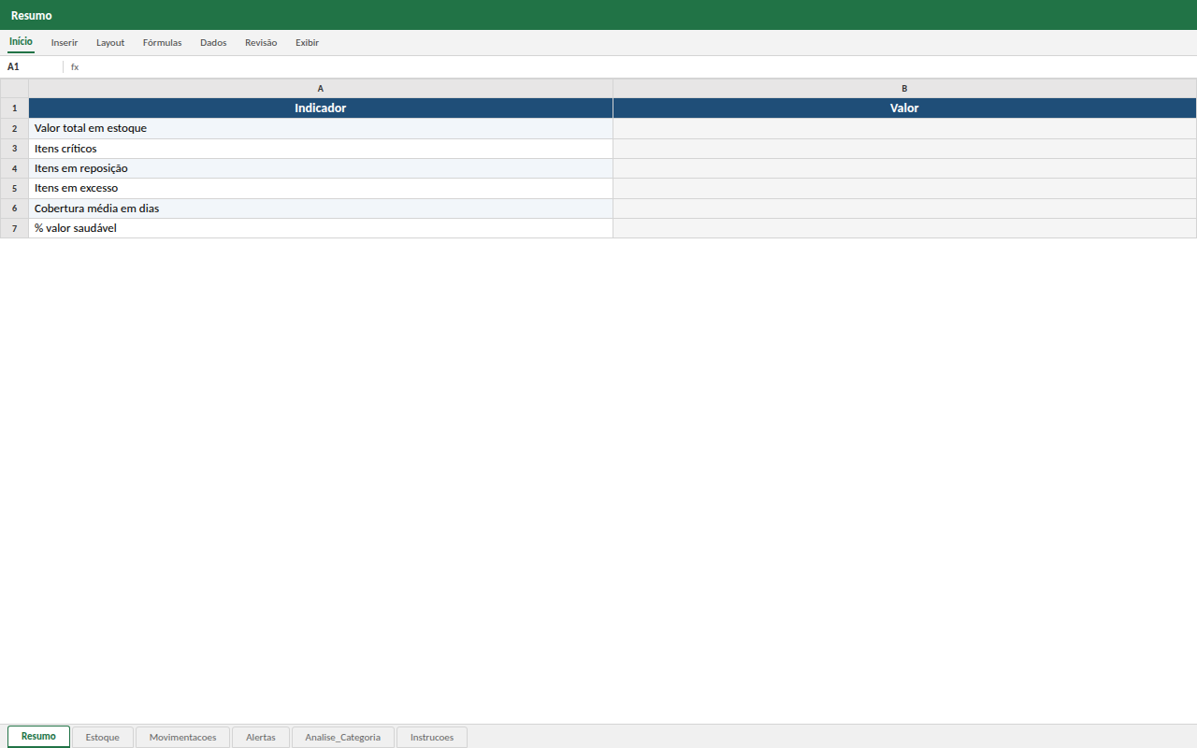Open the Inserir ribbon tab

click(x=65, y=43)
